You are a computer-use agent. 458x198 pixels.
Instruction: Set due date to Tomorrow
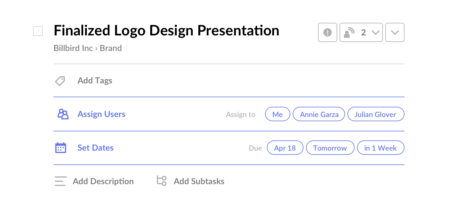point(330,148)
